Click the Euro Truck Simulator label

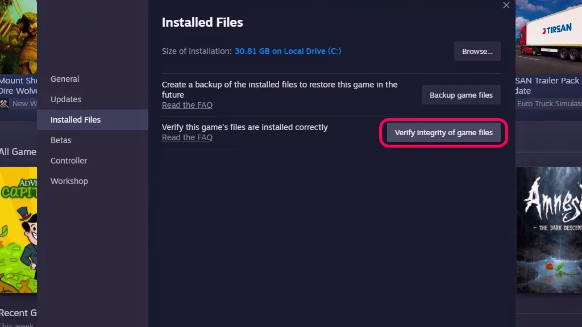pyautogui.click(x=550, y=104)
